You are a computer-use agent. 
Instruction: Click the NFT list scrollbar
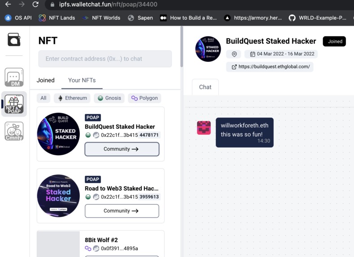point(182,47)
